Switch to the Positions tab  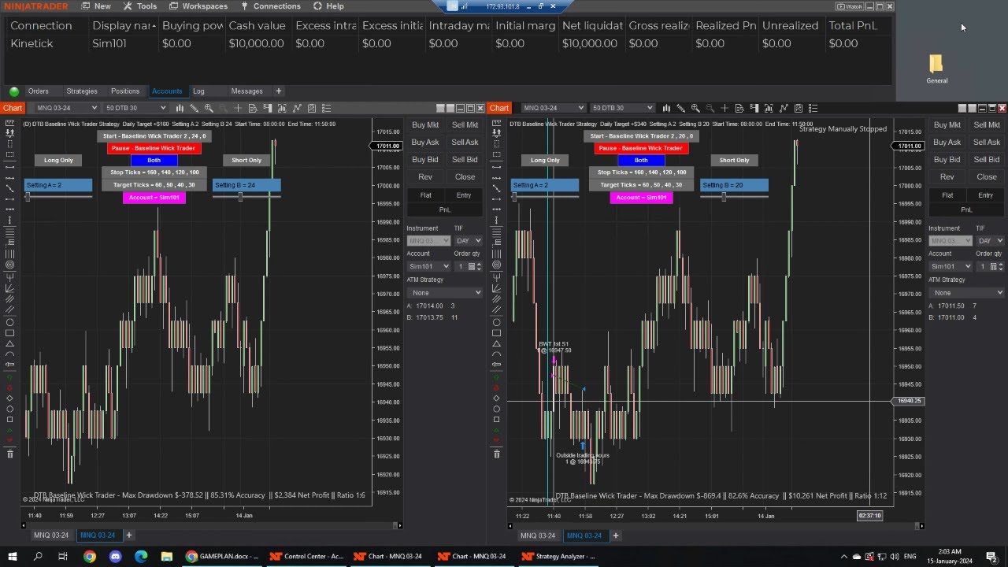(x=125, y=91)
